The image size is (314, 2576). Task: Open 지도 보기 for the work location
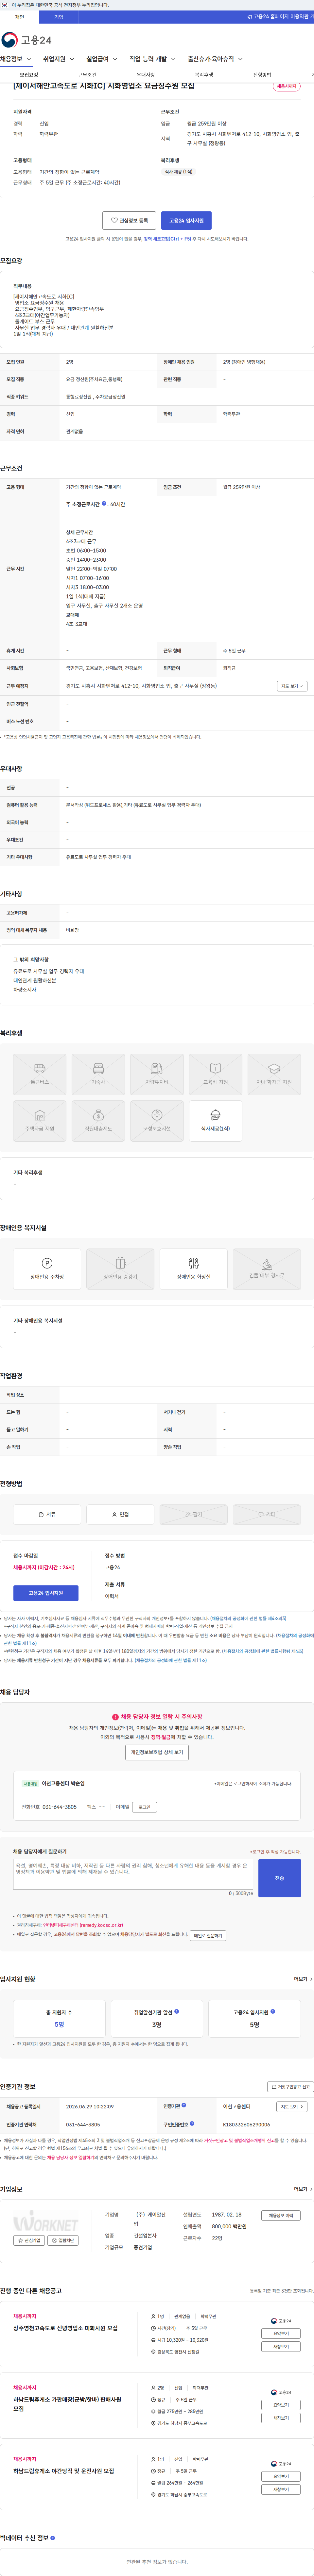[x=292, y=686]
